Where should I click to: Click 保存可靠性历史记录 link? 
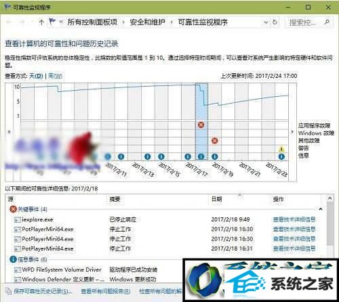tap(43, 291)
